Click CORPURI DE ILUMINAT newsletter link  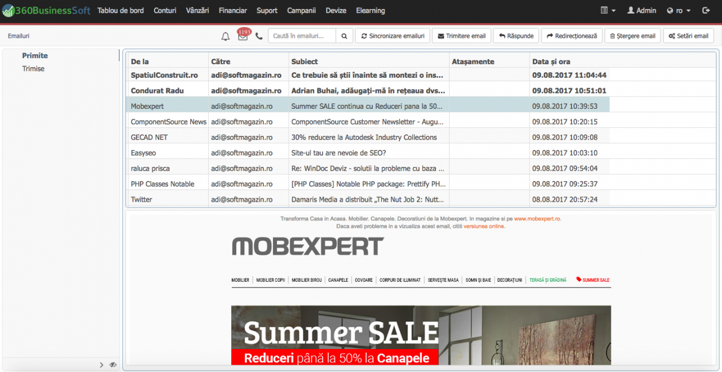coord(400,280)
